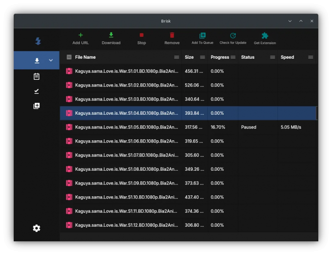Click the Add To Queue icon in toolbar

click(x=202, y=36)
